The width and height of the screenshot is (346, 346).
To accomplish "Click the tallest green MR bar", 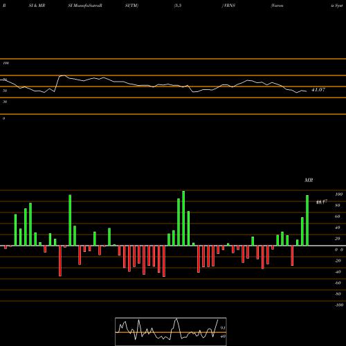I will tap(183, 218).
